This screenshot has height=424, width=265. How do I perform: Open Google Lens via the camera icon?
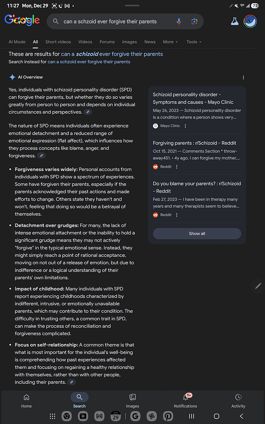tap(194, 21)
